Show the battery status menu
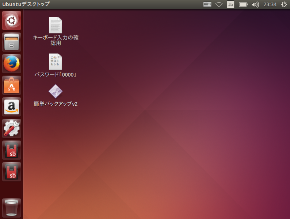 click(x=243, y=4)
